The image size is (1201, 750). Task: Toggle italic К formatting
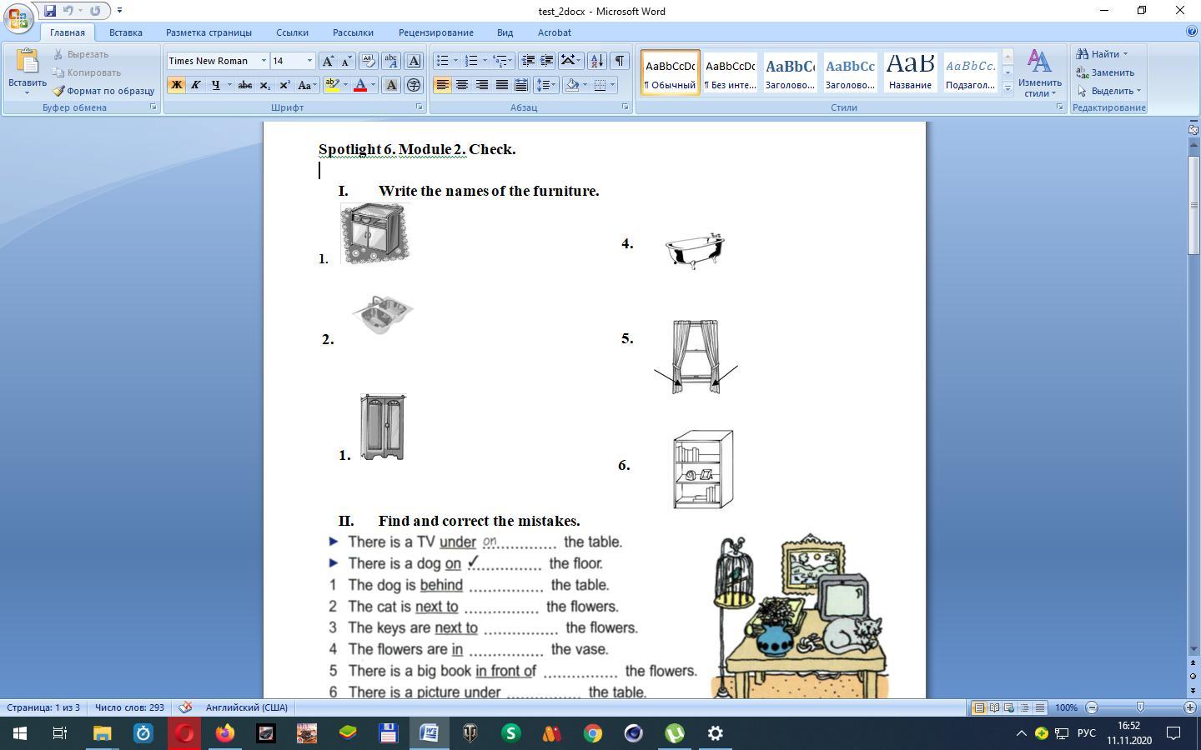tap(196, 85)
